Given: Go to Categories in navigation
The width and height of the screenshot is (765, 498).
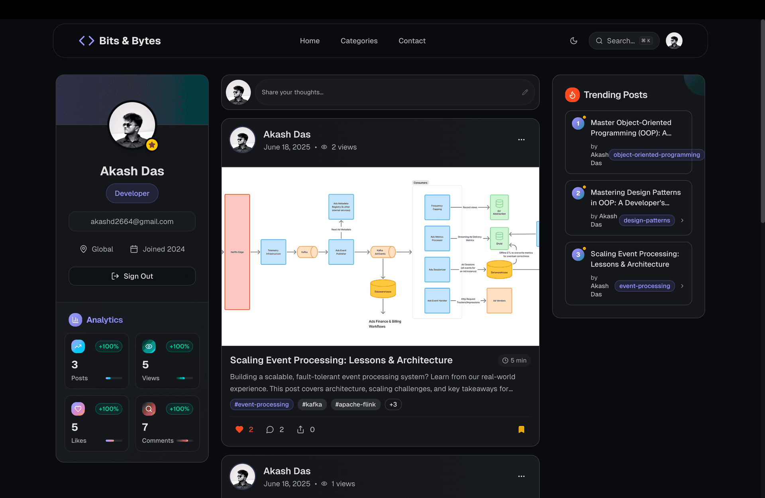Looking at the screenshot, I should (x=359, y=41).
